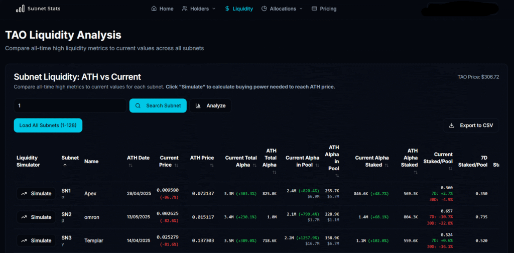
Task: Expand the Holders dropdown menu
Action: [199, 9]
